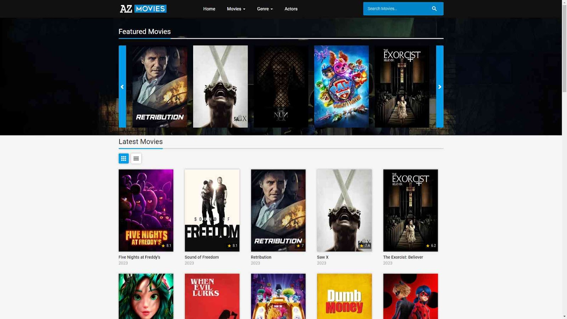567x319 pixels.
Task: Switch to grid view layout
Action: pos(124,158)
